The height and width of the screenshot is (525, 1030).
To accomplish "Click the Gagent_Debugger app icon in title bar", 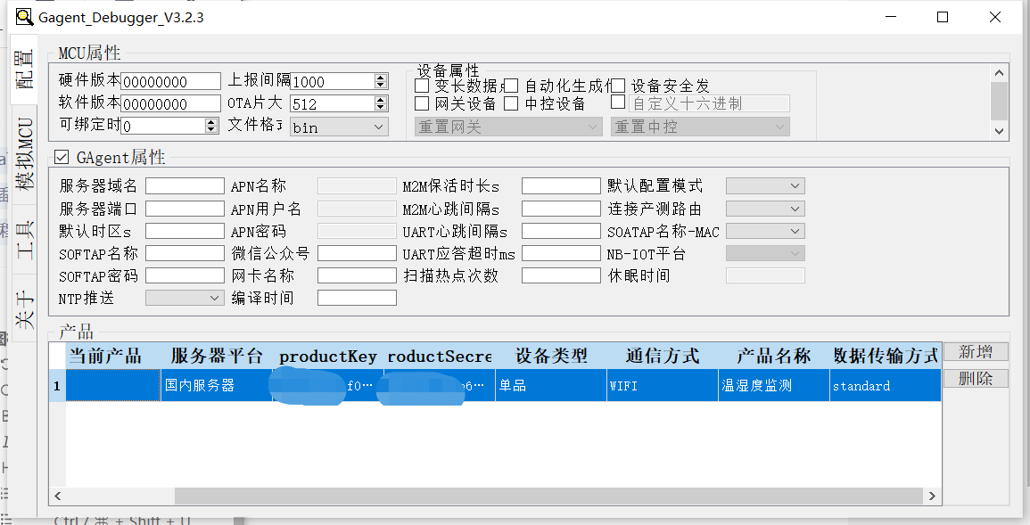I will (24, 17).
